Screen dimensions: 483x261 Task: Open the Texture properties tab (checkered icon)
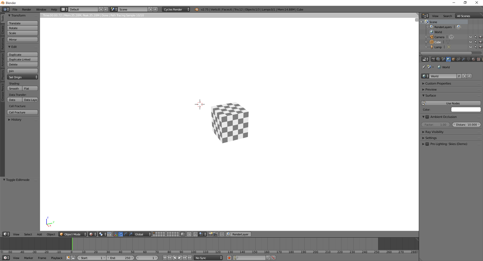[479, 59]
